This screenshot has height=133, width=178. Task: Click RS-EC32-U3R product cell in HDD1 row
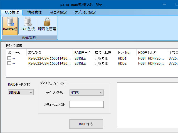click(x=50, y=58)
